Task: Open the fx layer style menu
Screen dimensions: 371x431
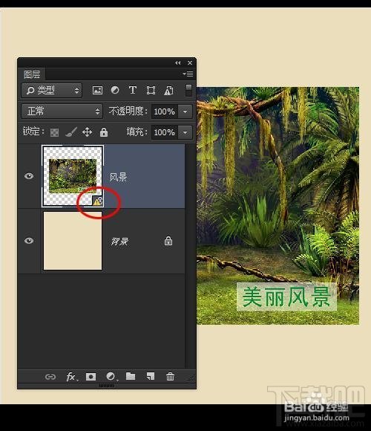Action: tap(71, 377)
